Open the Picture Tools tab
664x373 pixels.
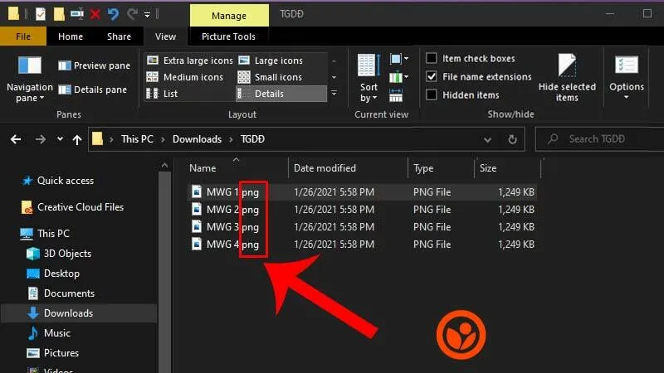pyautogui.click(x=229, y=36)
